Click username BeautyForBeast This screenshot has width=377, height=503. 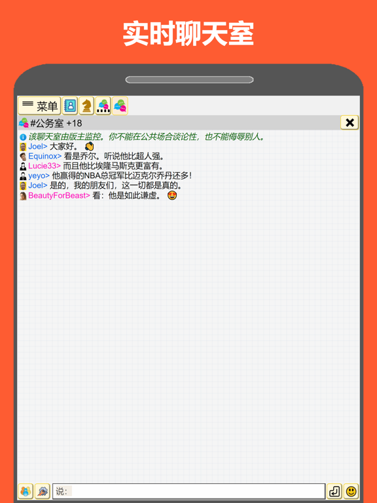[60, 195]
